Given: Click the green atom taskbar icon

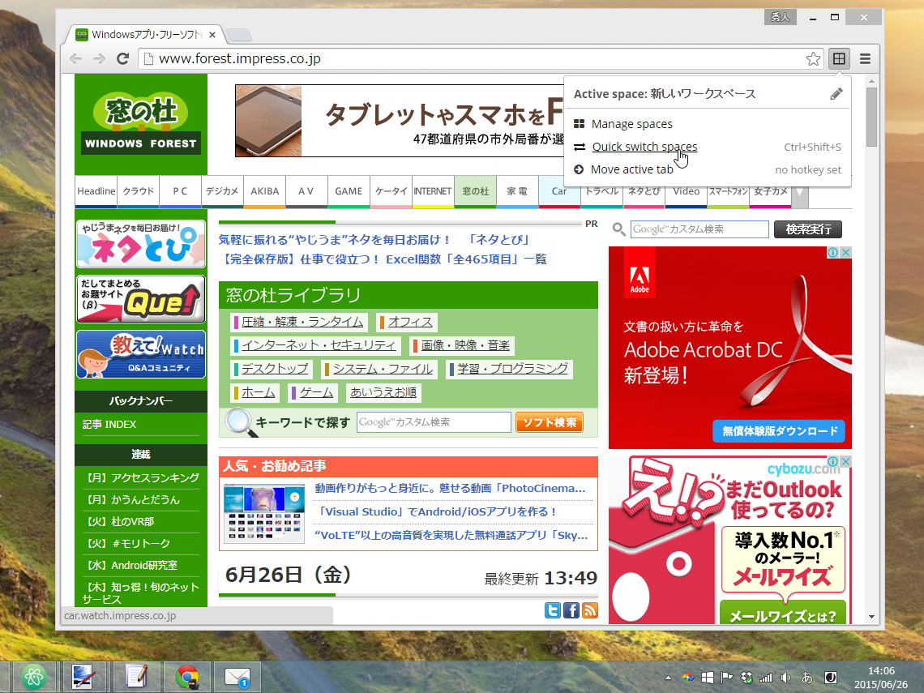Looking at the screenshot, I should [x=33, y=677].
